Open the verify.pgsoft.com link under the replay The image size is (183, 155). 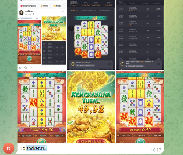(x=85, y=65)
